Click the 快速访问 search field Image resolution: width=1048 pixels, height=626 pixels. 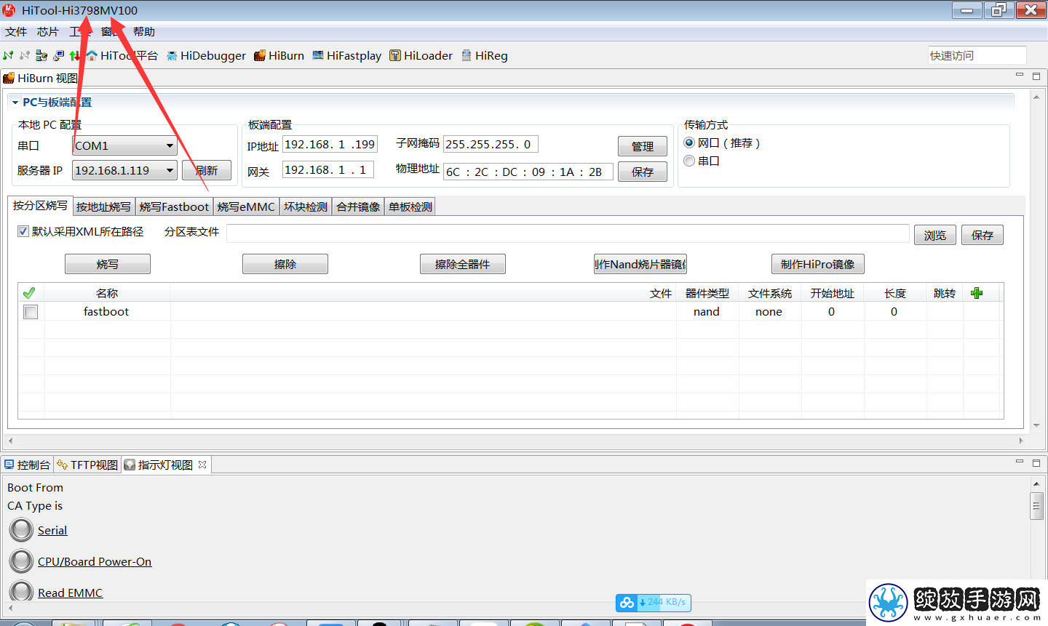(x=977, y=55)
